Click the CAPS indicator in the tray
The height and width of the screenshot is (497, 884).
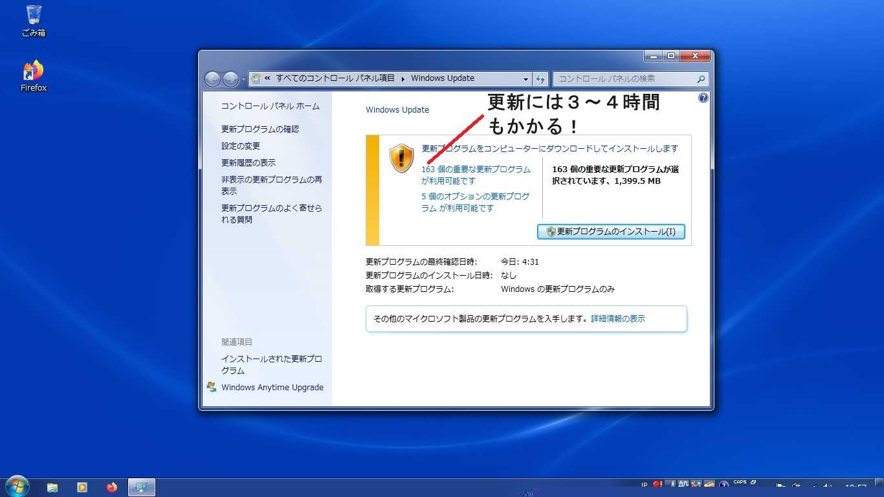pos(740,482)
